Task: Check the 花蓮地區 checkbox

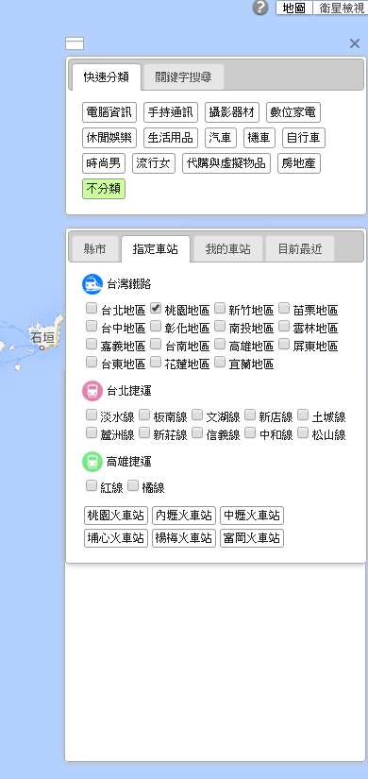Action: coord(156,363)
